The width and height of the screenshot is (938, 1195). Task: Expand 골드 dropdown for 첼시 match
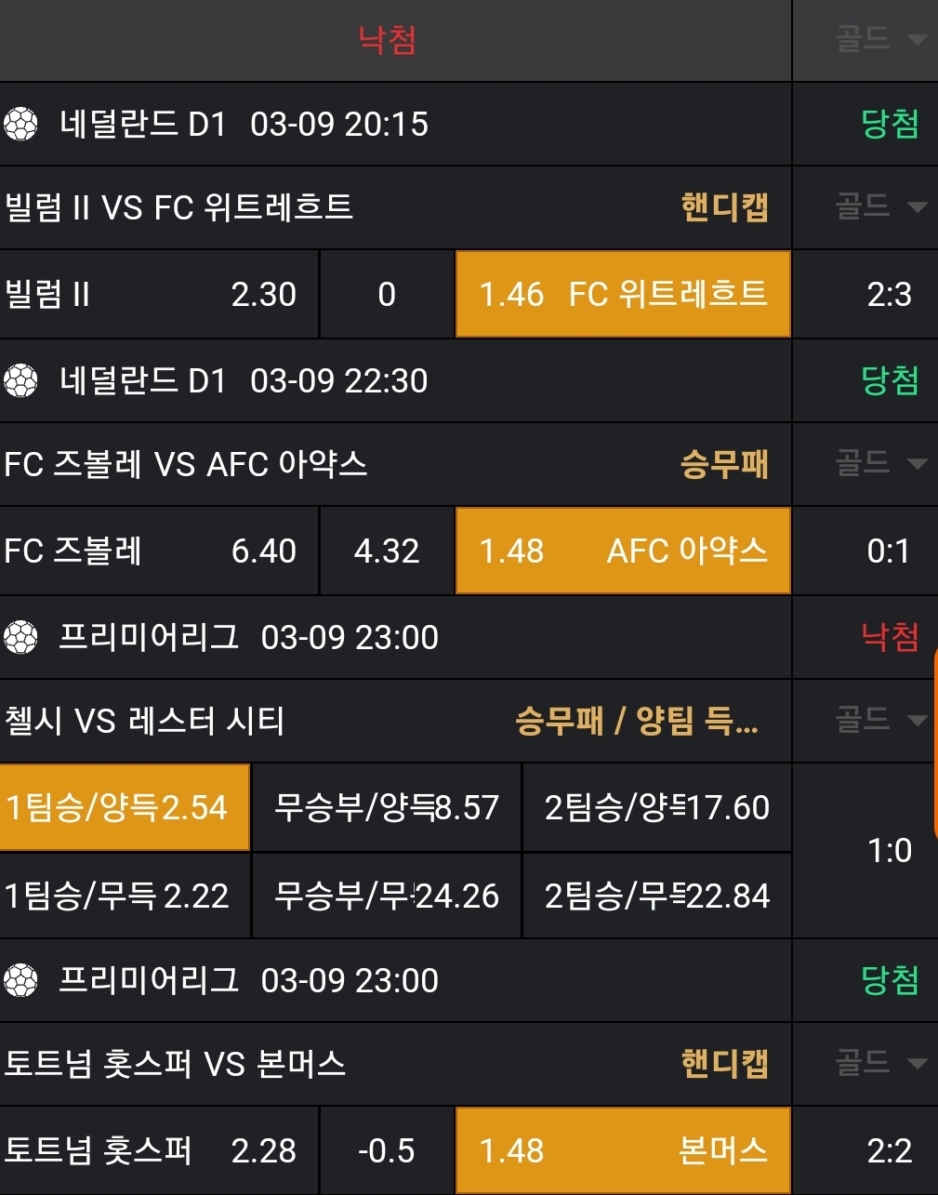tap(880, 720)
